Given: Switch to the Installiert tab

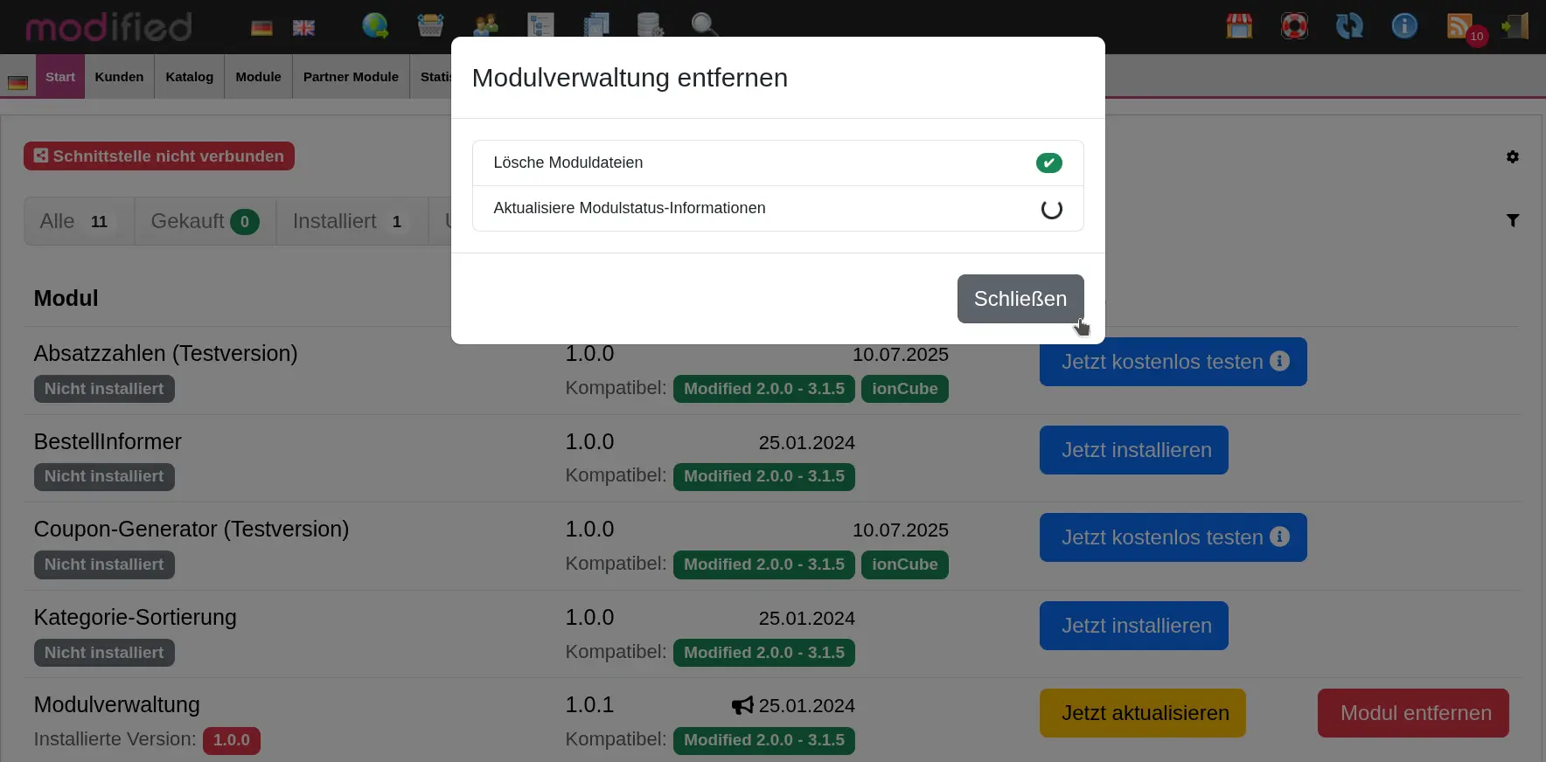Looking at the screenshot, I should (352, 221).
